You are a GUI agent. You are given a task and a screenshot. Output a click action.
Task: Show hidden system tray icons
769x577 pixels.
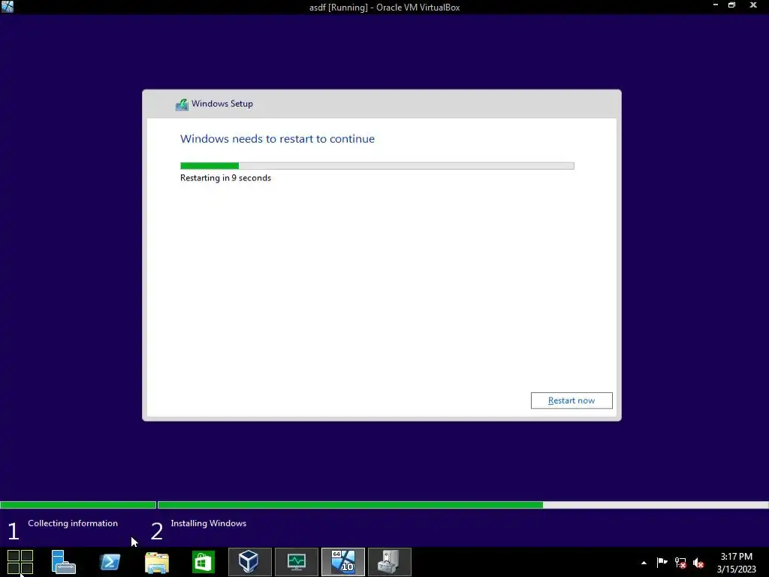point(644,563)
